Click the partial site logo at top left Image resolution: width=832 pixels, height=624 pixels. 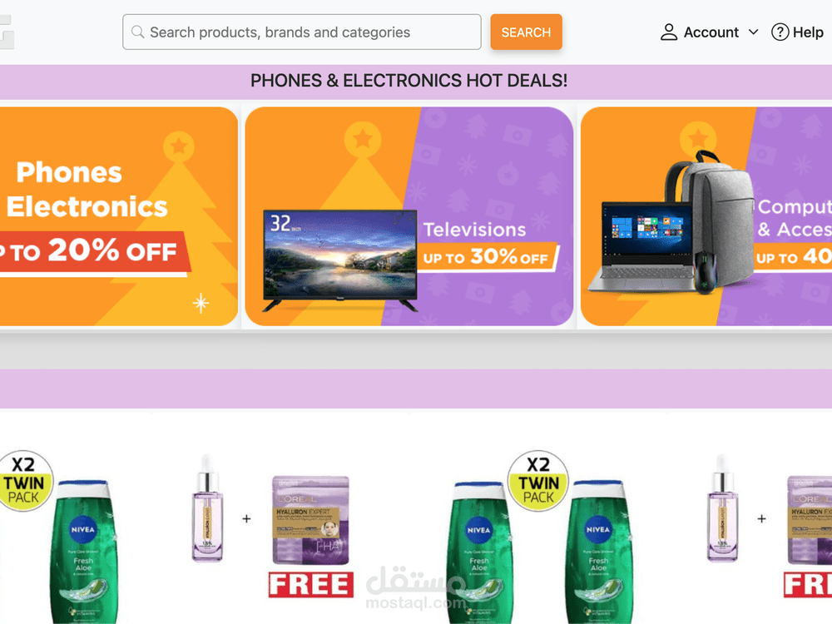(x=7, y=32)
